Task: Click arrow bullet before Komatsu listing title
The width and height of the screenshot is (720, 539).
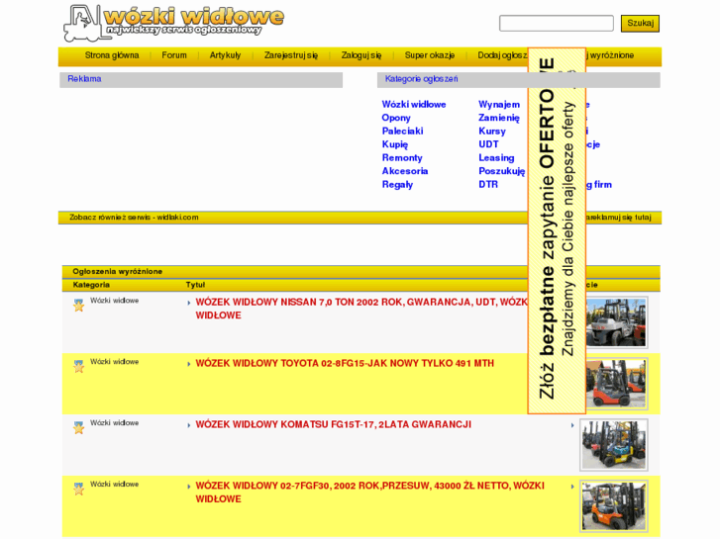Action: pos(189,425)
